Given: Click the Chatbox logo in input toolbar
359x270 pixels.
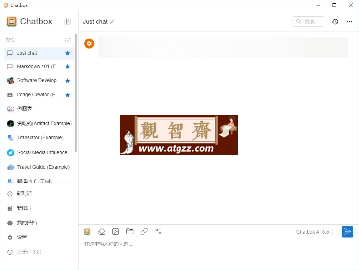Looking at the screenshot, I should (87, 232).
